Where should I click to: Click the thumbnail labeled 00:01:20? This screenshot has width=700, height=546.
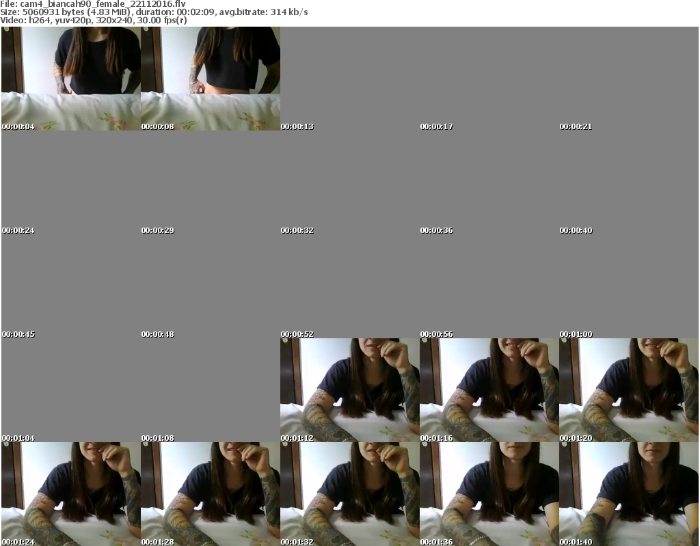(628, 390)
